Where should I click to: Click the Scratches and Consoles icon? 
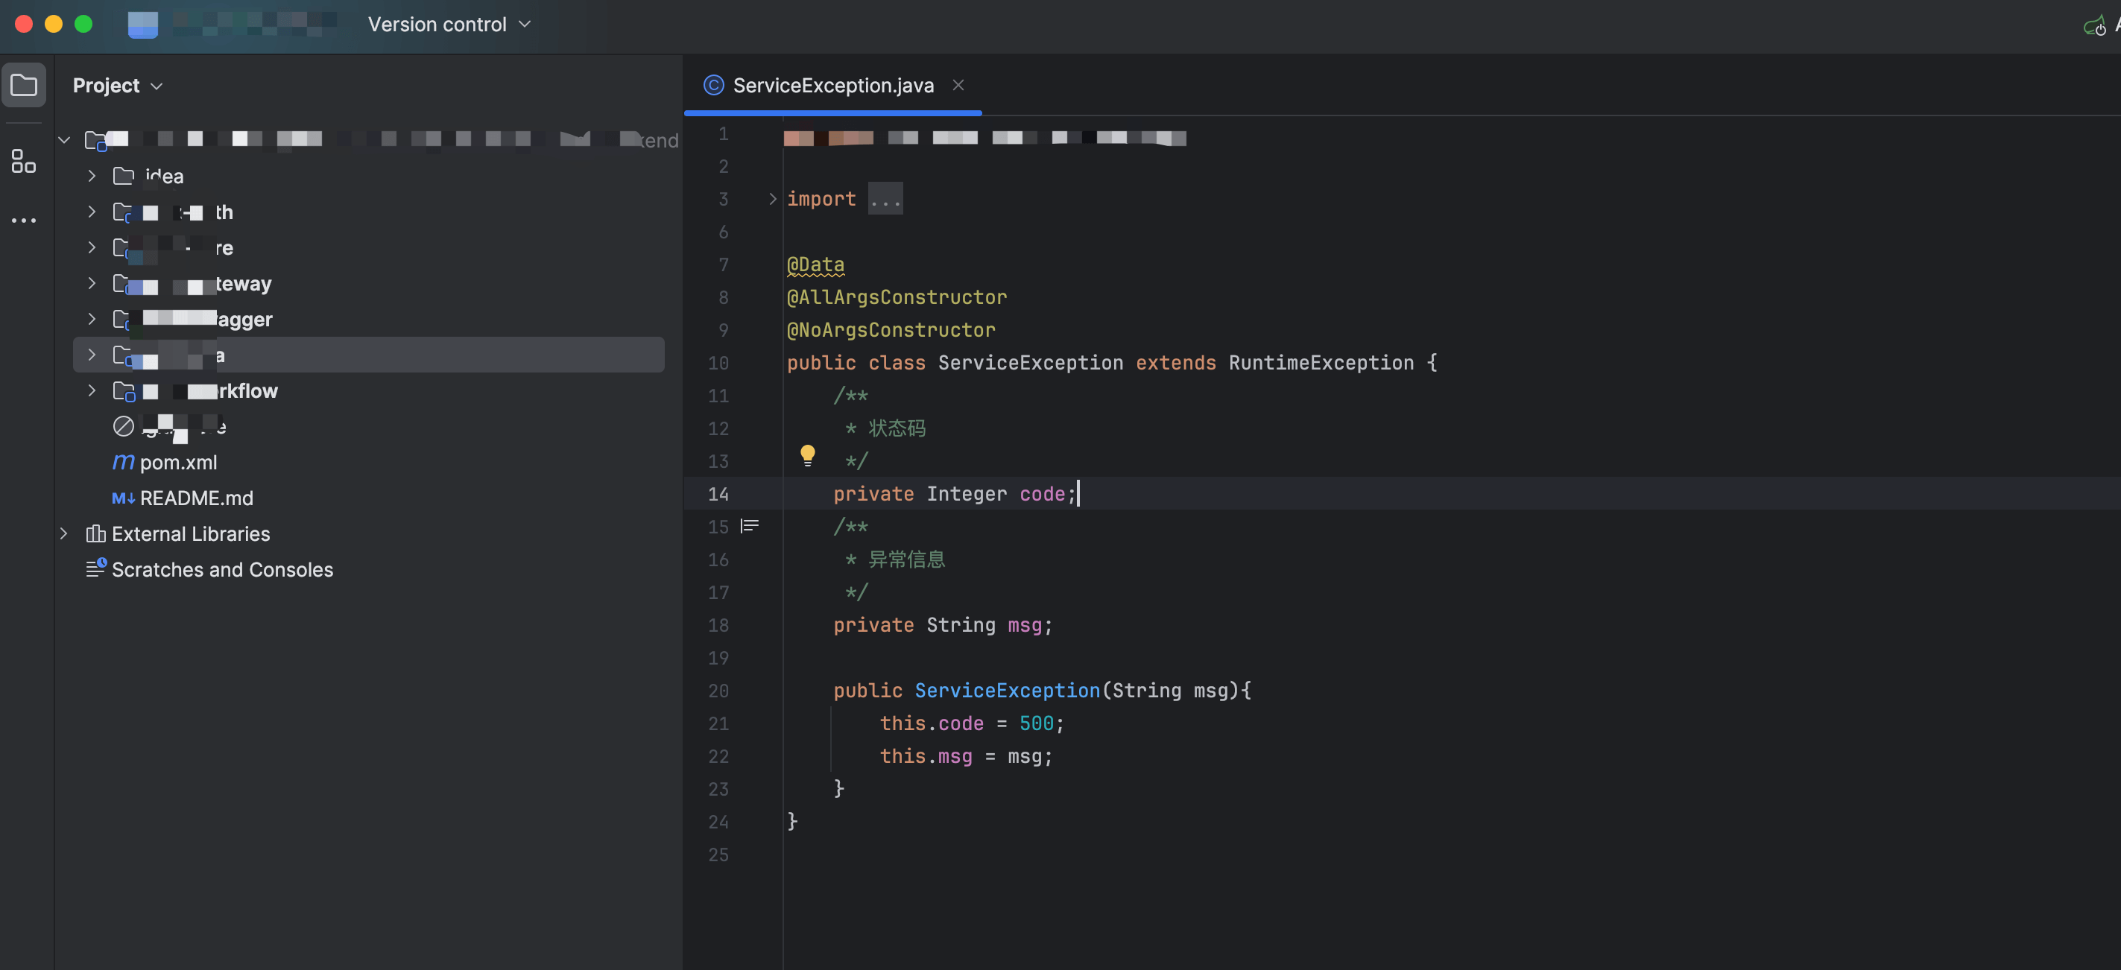96,568
